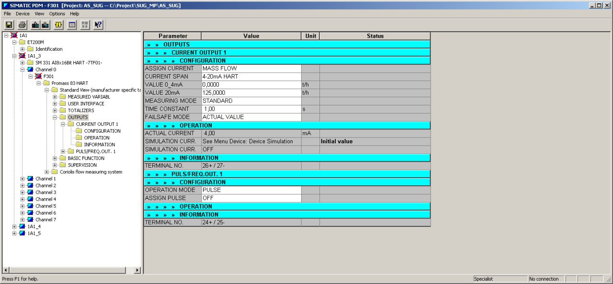This screenshot has height=284, width=613.
Task: Collapse the 1A1 root node
Action: (x=6, y=35)
